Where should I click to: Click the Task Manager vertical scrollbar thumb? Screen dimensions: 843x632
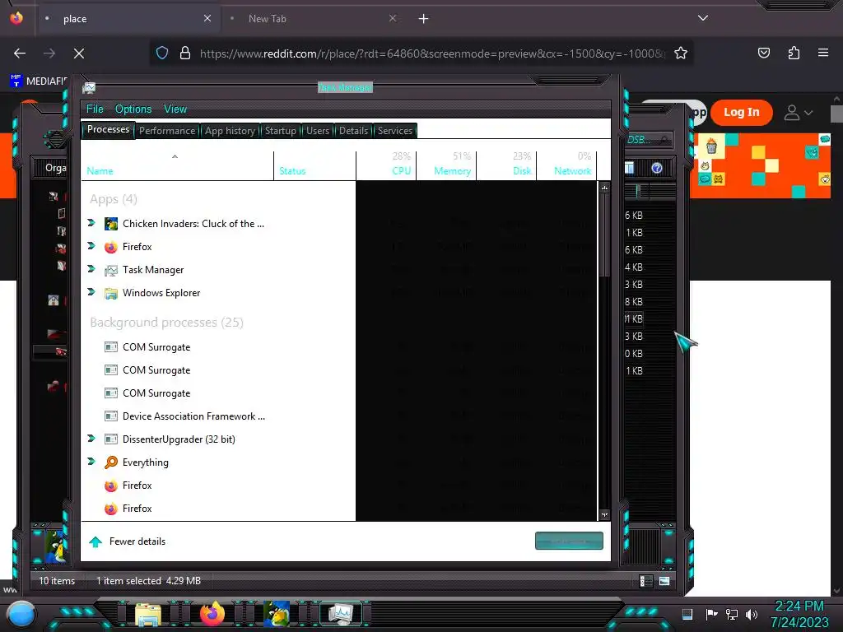coord(604,236)
